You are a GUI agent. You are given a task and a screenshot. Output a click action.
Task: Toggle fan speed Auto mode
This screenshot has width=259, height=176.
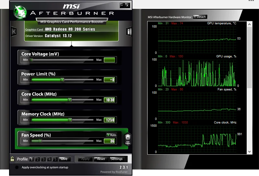(111, 135)
